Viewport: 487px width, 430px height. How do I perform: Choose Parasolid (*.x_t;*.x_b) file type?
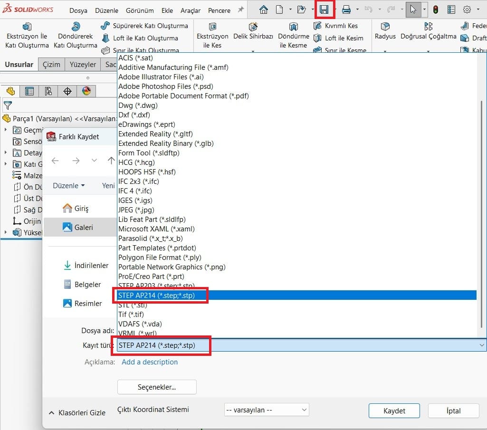296,239
